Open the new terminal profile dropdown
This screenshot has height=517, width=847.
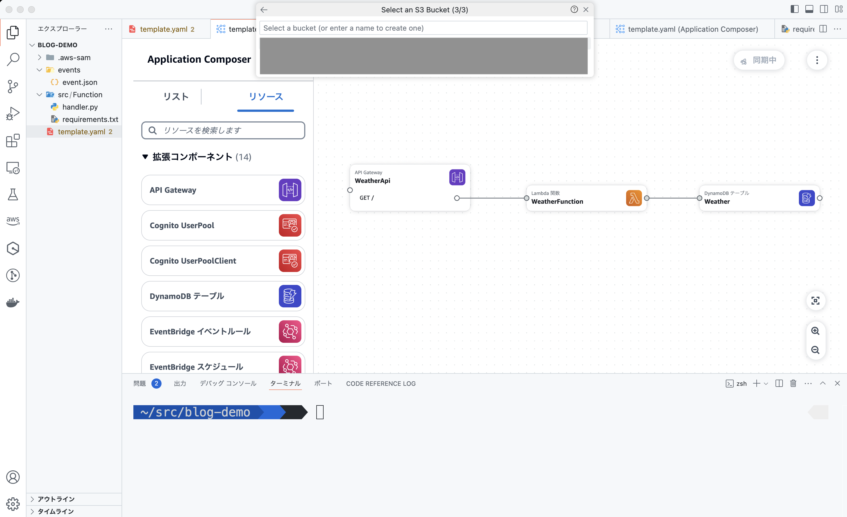coord(766,384)
